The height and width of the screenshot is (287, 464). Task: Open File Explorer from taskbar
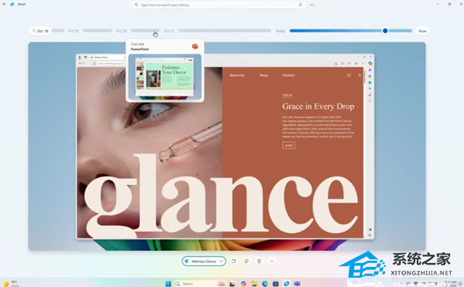pyautogui.click(x=254, y=283)
